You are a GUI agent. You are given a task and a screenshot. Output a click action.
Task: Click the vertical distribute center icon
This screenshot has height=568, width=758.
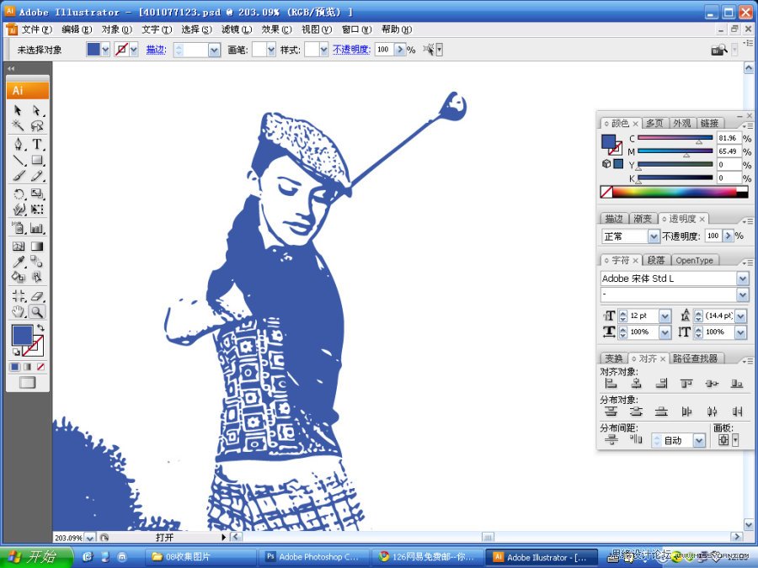pos(638,411)
